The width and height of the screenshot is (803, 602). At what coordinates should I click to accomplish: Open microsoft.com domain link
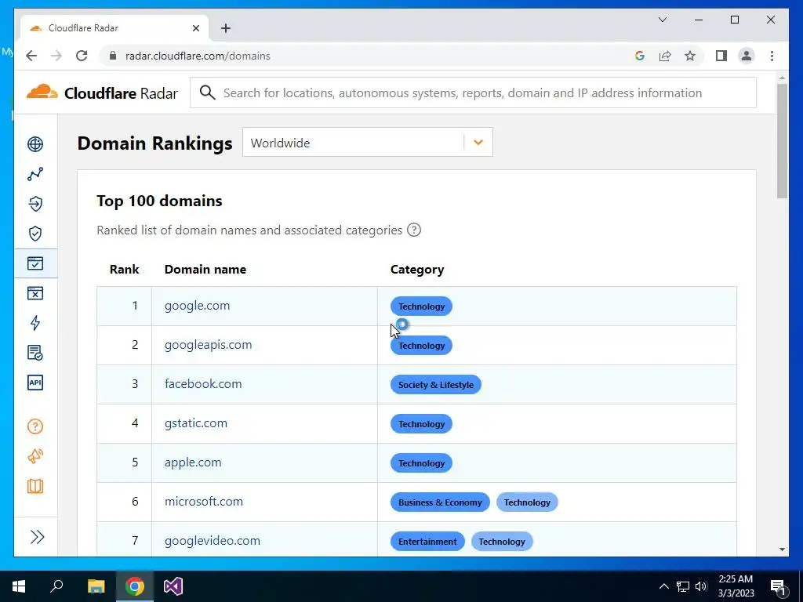tap(204, 501)
